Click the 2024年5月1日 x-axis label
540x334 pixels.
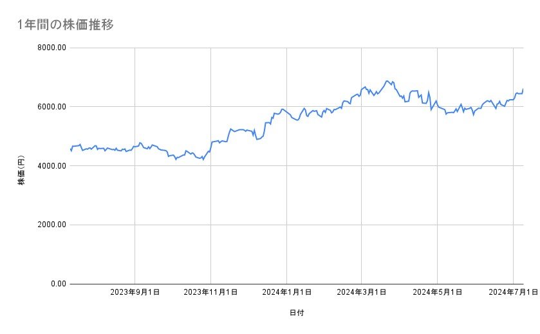tap(438, 293)
